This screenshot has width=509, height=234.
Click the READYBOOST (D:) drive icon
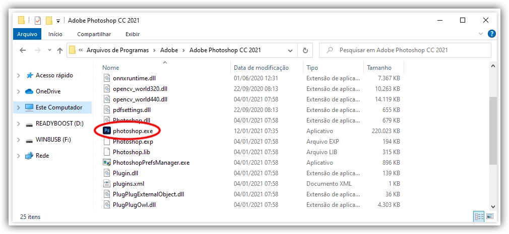pyautogui.click(x=29, y=124)
